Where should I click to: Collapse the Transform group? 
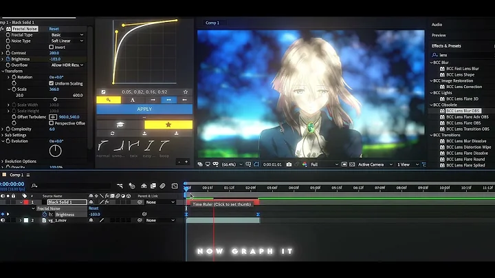3,72
